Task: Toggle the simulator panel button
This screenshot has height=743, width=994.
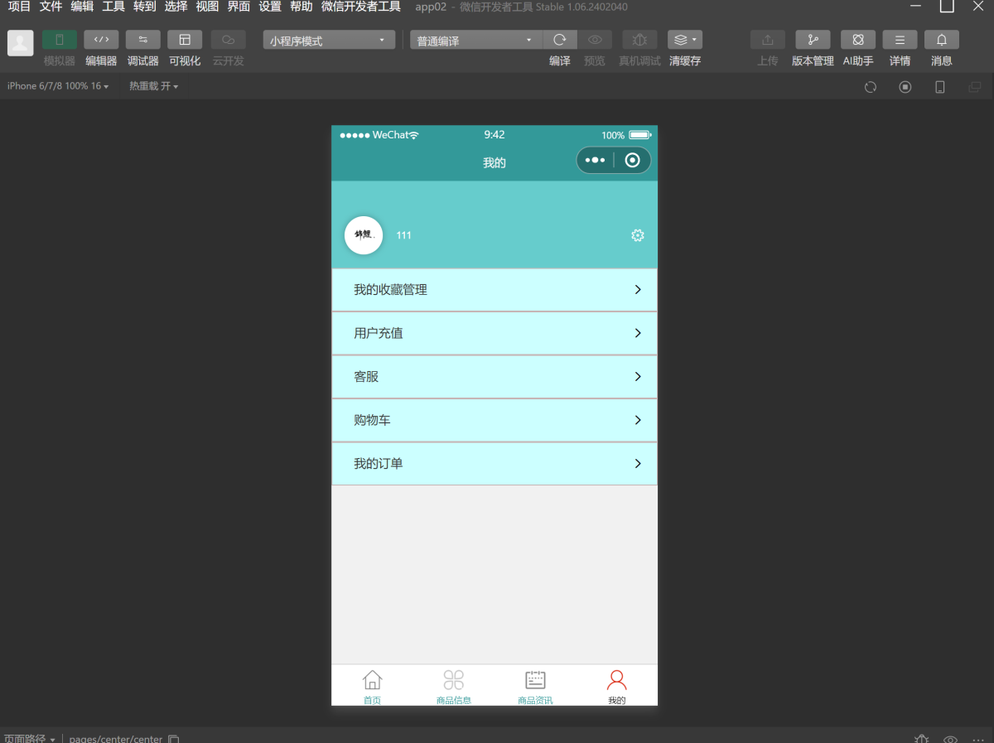Action: (60, 40)
